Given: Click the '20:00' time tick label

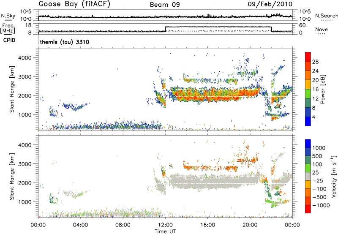Looking at the screenshot, I should 250,225.
